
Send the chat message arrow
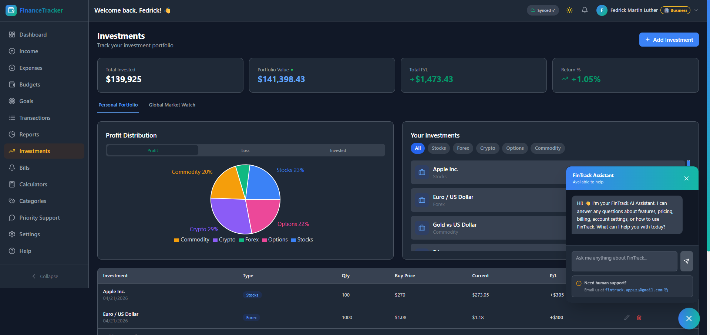pyautogui.click(x=686, y=261)
